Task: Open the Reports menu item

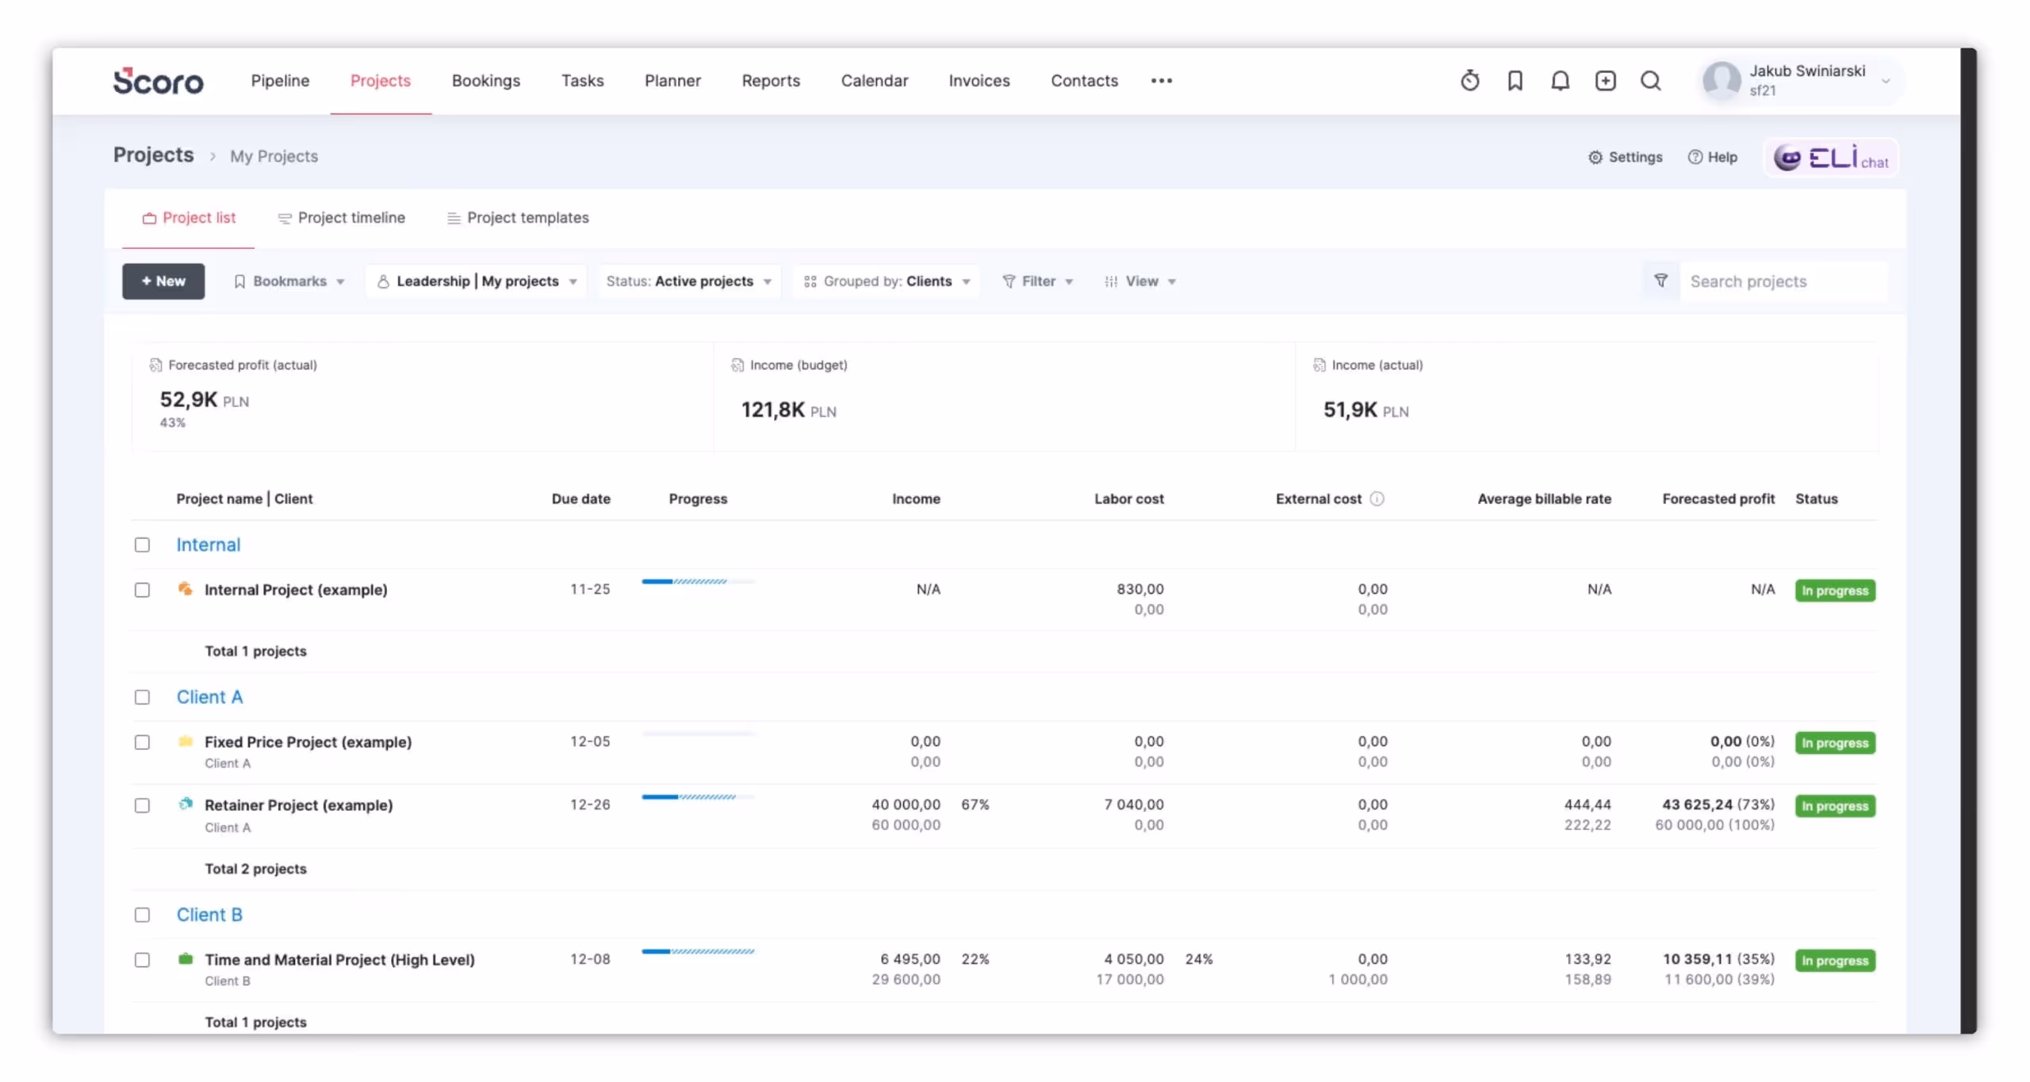Action: coord(771,81)
